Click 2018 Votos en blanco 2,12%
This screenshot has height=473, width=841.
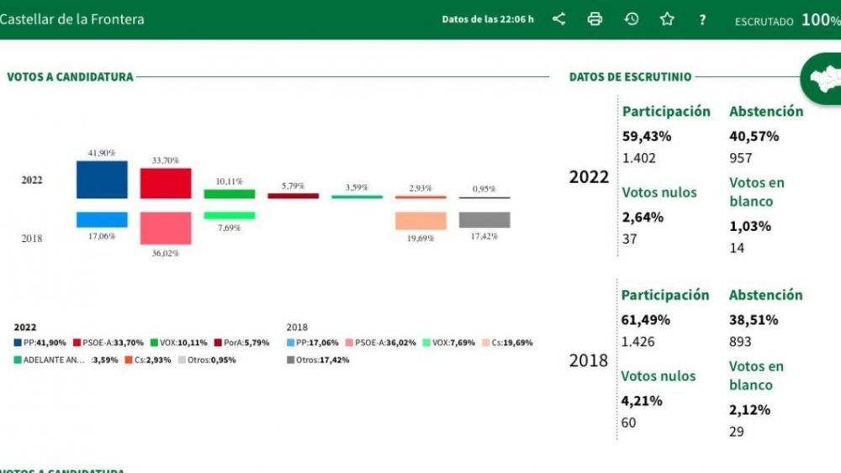coord(749,410)
